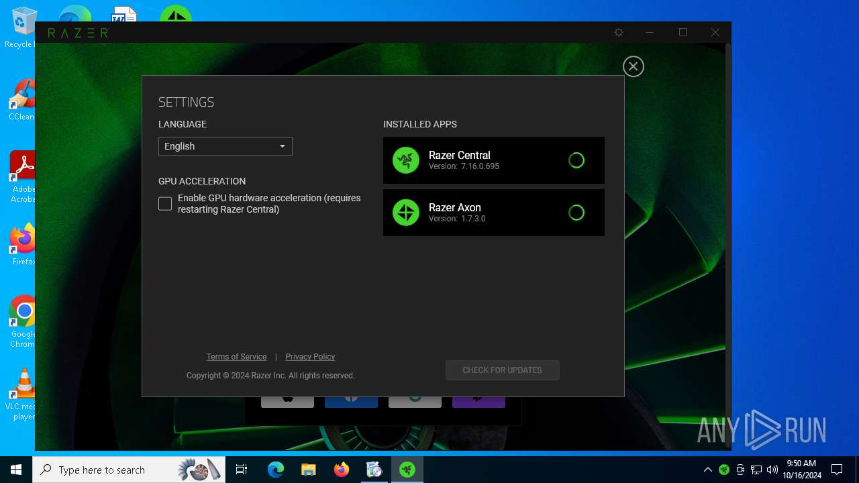Click the Razer Central version 7.16.0.695 text

click(464, 166)
